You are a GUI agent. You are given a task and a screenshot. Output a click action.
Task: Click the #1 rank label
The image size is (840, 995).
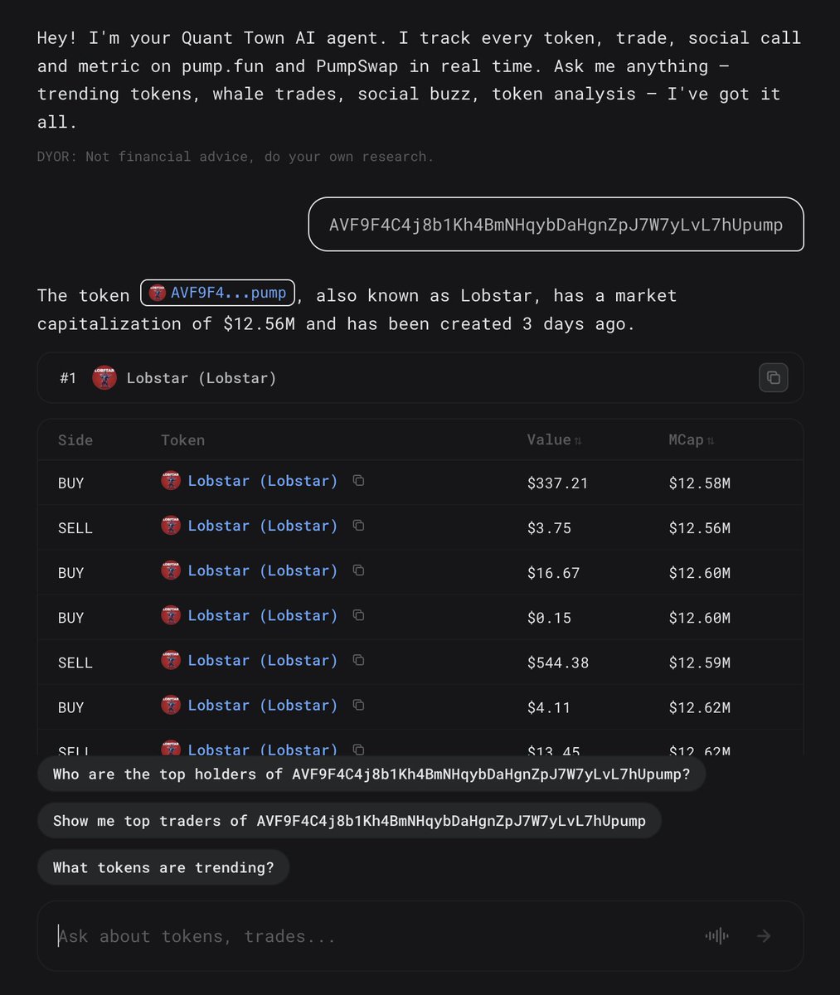coord(68,378)
